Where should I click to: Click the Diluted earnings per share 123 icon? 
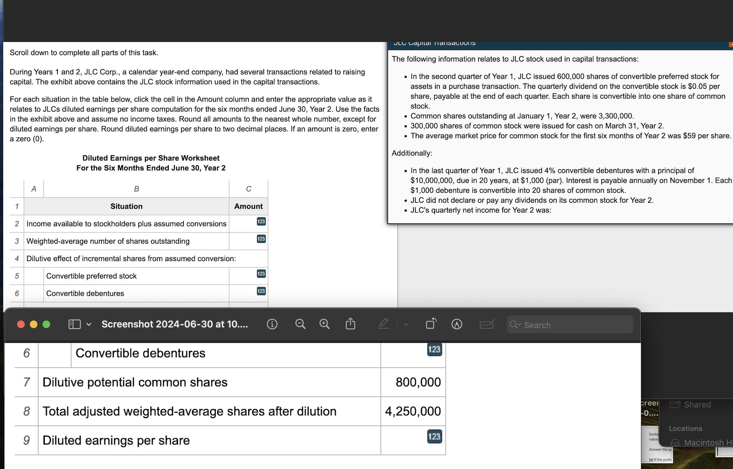[434, 437]
